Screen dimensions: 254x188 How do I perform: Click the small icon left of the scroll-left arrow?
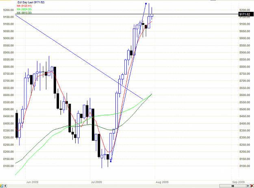point(2,186)
